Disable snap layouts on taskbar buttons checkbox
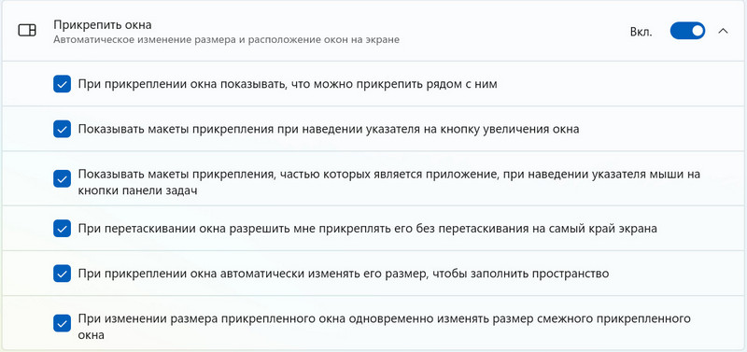 pyautogui.click(x=62, y=179)
